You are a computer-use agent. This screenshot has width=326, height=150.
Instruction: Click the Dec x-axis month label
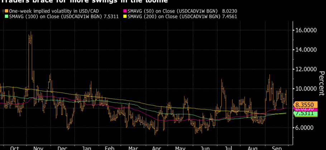[63, 148]
